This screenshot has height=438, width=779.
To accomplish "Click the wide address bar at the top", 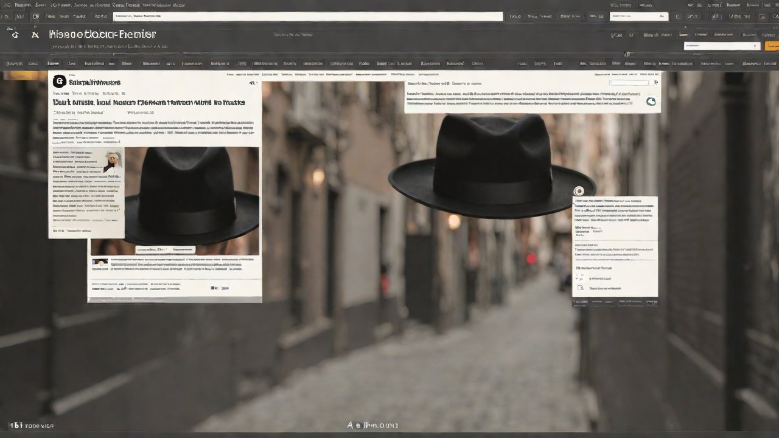I will tap(307, 17).
